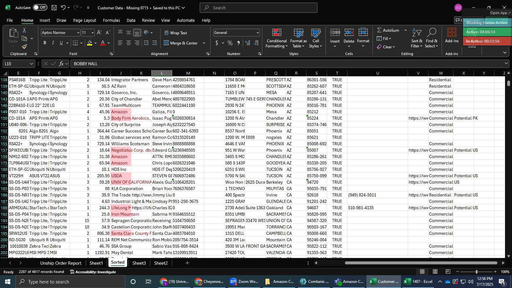Open the Formulas ribbon tab
The width and height of the screenshot is (512, 288).
click(111, 20)
